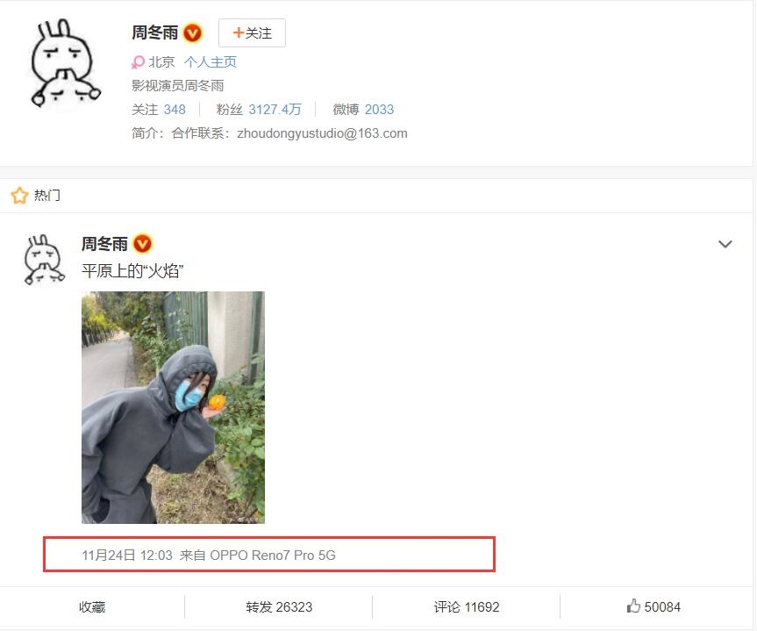Click the large rabbit profile avatar
Viewport: 757px width, 631px height.
[65, 63]
